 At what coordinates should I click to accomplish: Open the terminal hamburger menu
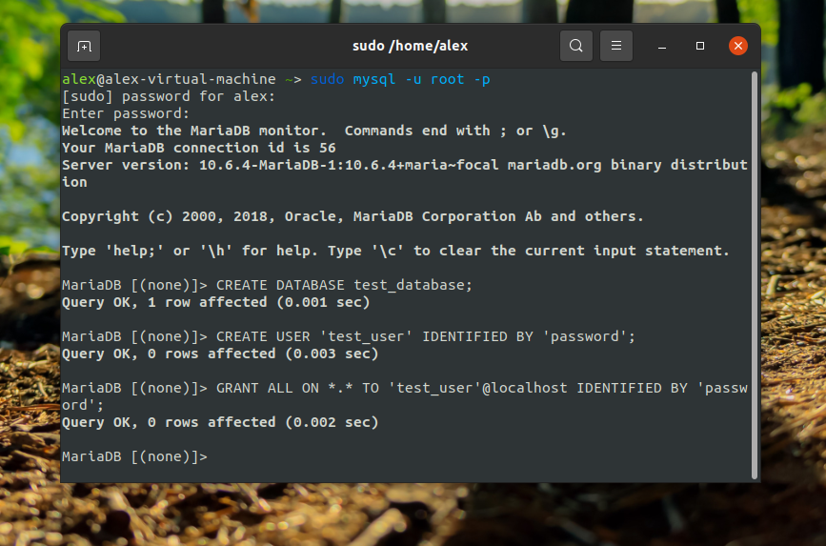[x=616, y=46]
